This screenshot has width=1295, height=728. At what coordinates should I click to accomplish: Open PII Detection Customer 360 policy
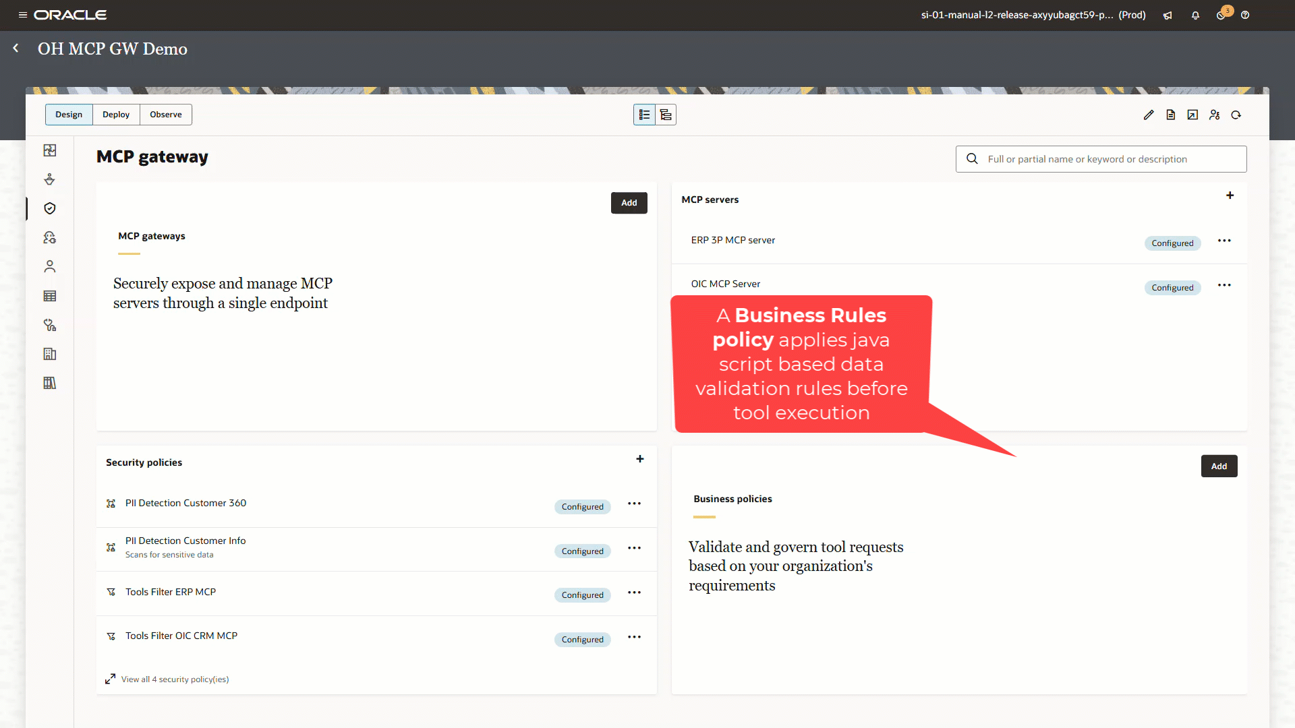point(185,503)
